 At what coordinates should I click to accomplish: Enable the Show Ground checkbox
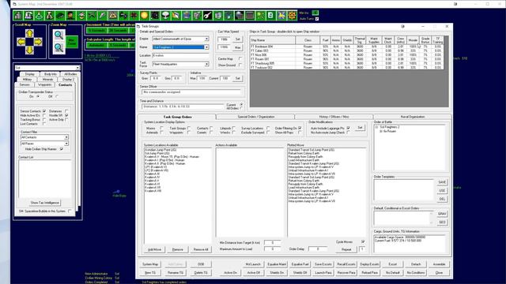(x=240, y=65)
